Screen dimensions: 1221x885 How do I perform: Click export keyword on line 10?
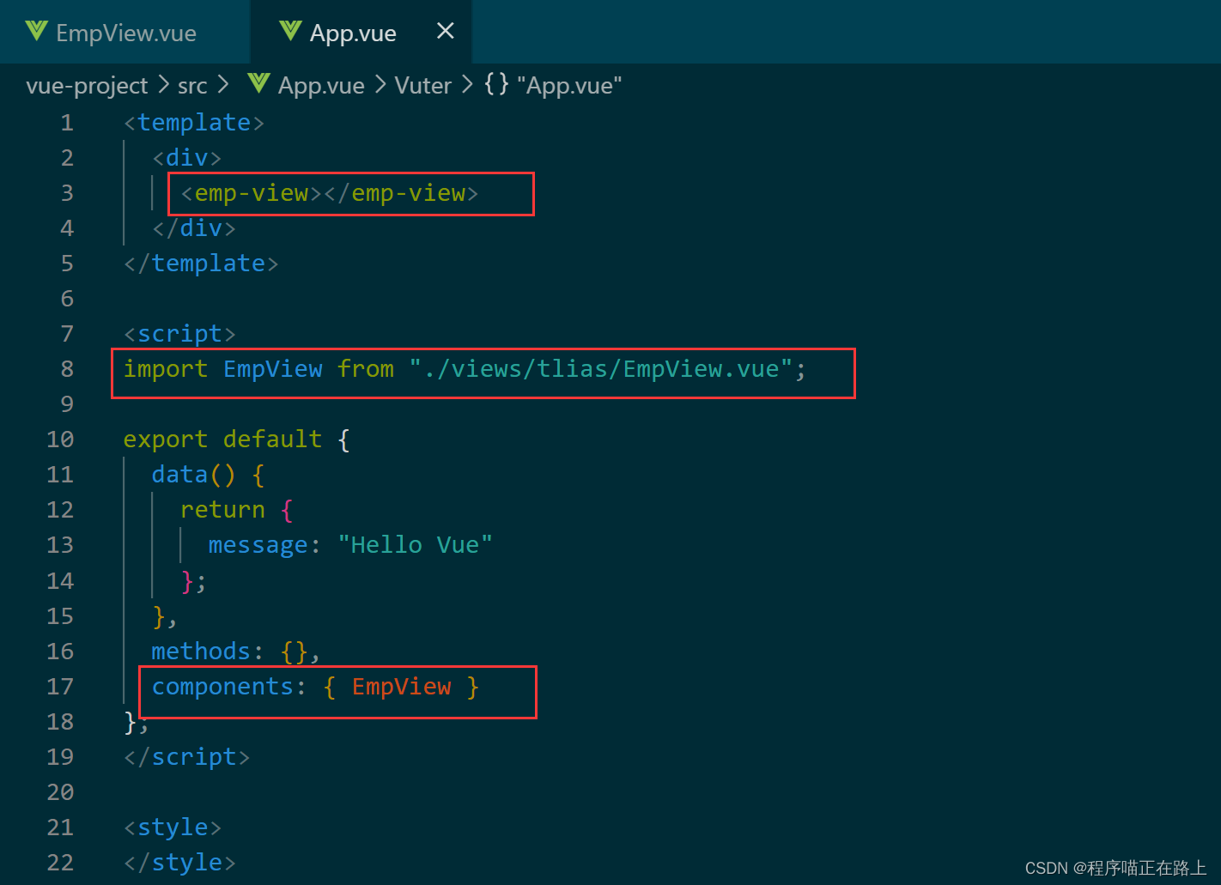(x=166, y=439)
